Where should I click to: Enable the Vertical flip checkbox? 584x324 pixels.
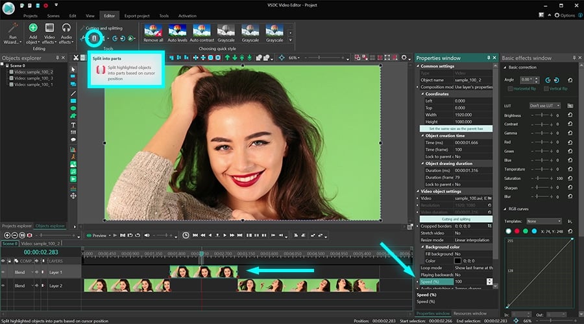[x=546, y=89]
